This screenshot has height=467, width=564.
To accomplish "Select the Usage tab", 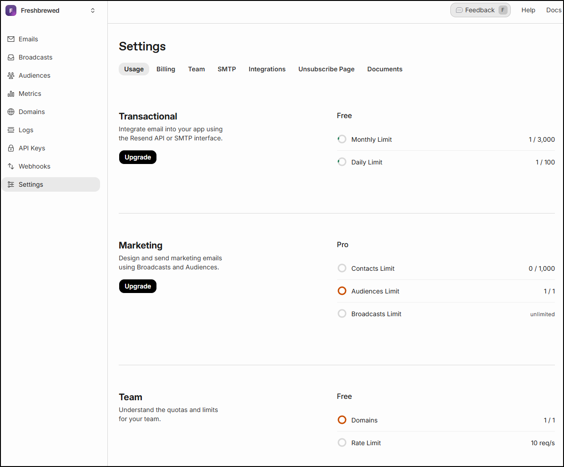I will pyautogui.click(x=134, y=69).
